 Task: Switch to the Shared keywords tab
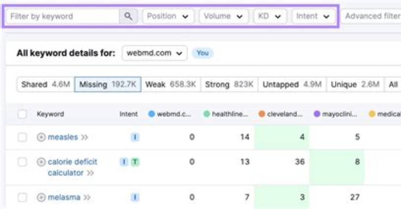point(45,85)
